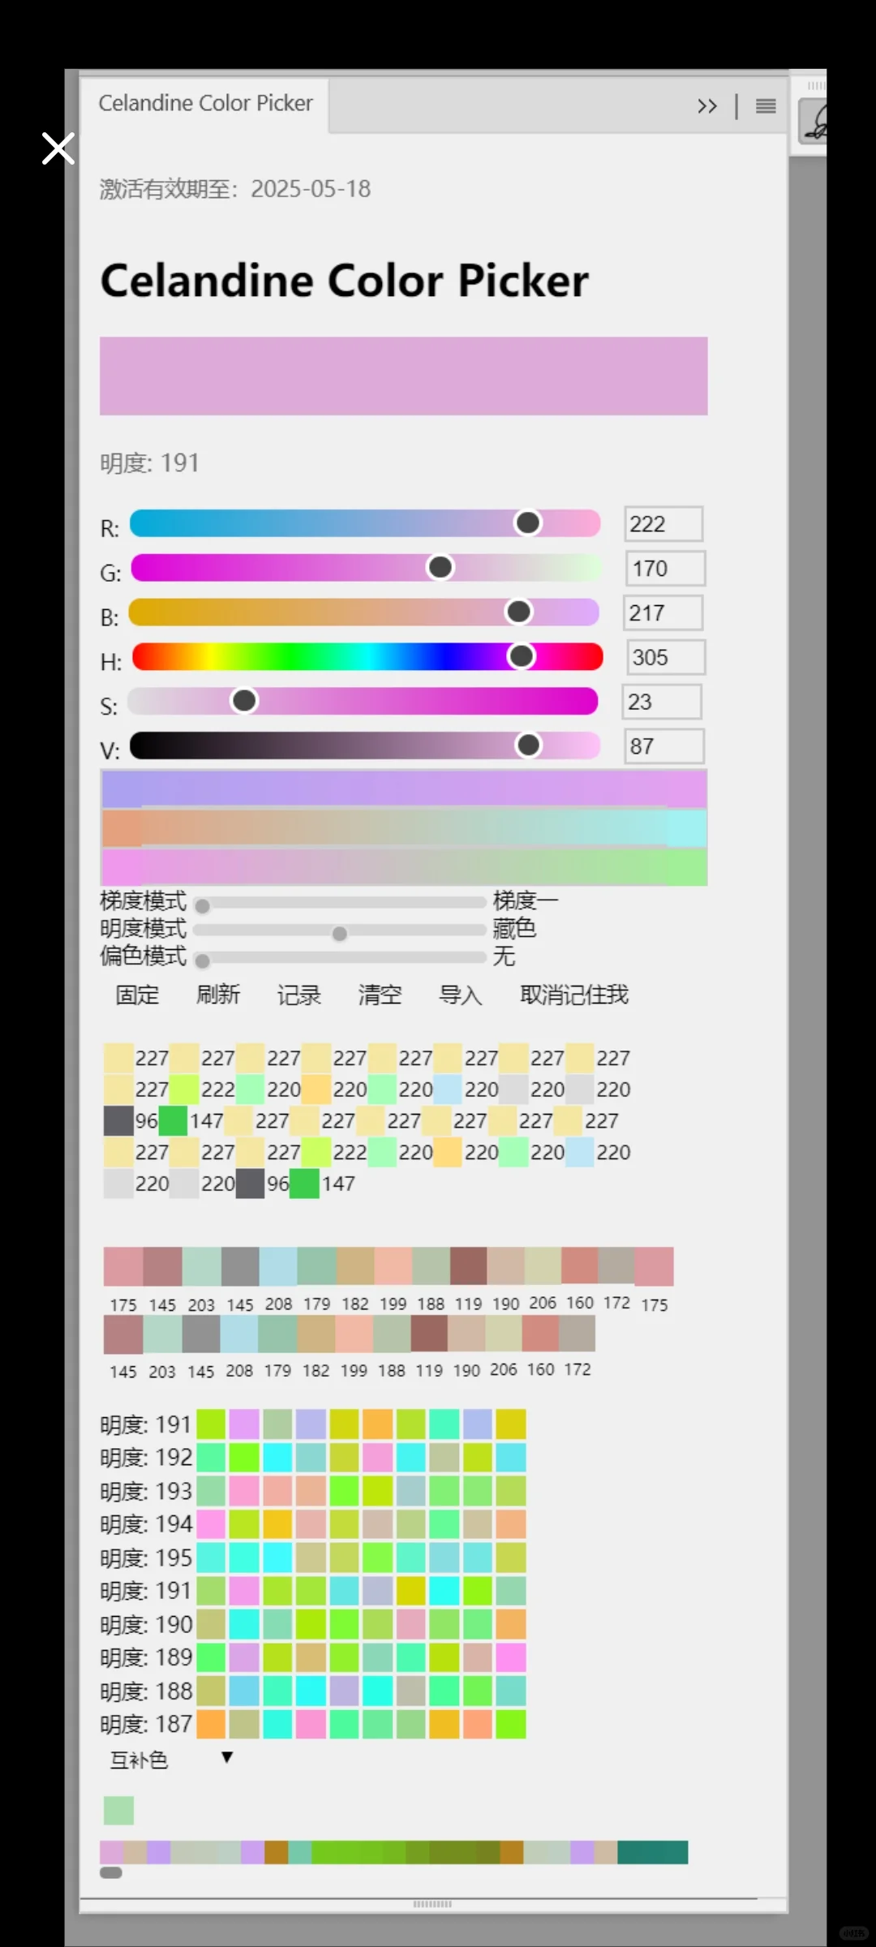Pick the pink first swatch in the 明度: 194 row
Viewport: 876px width, 1947px height.
[211, 1524]
